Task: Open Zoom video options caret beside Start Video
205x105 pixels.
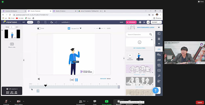Action: click(24, 101)
